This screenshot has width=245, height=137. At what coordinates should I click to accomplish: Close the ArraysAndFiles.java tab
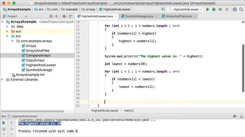coord(194,16)
